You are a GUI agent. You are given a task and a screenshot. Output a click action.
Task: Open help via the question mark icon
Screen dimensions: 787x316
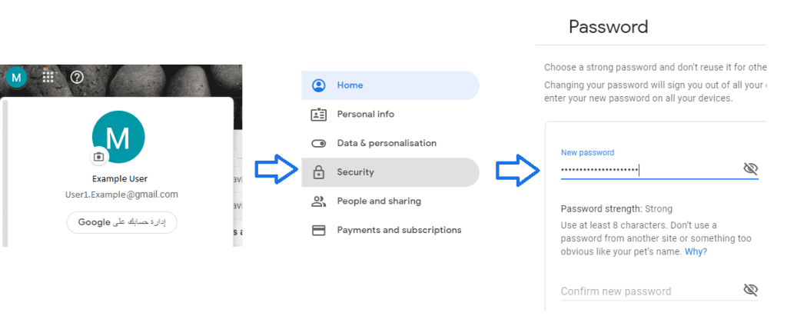(x=77, y=77)
